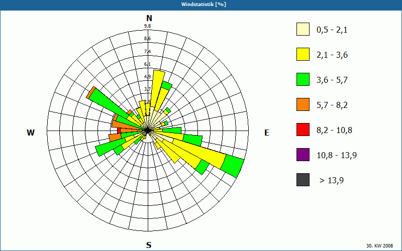402x251 pixels.
Task: Click the 30. KW 2008 date label
Action: tap(380, 246)
